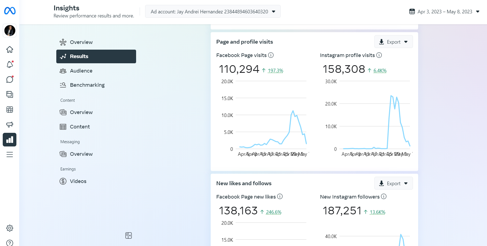The height and width of the screenshot is (246, 487).
Task: Click the Help question mark icon
Action: coord(10,243)
